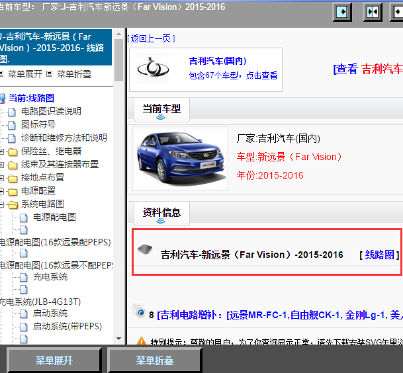Select the 当前车型 tab
The image size is (403, 373).
pyautogui.click(x=161, y=109)
